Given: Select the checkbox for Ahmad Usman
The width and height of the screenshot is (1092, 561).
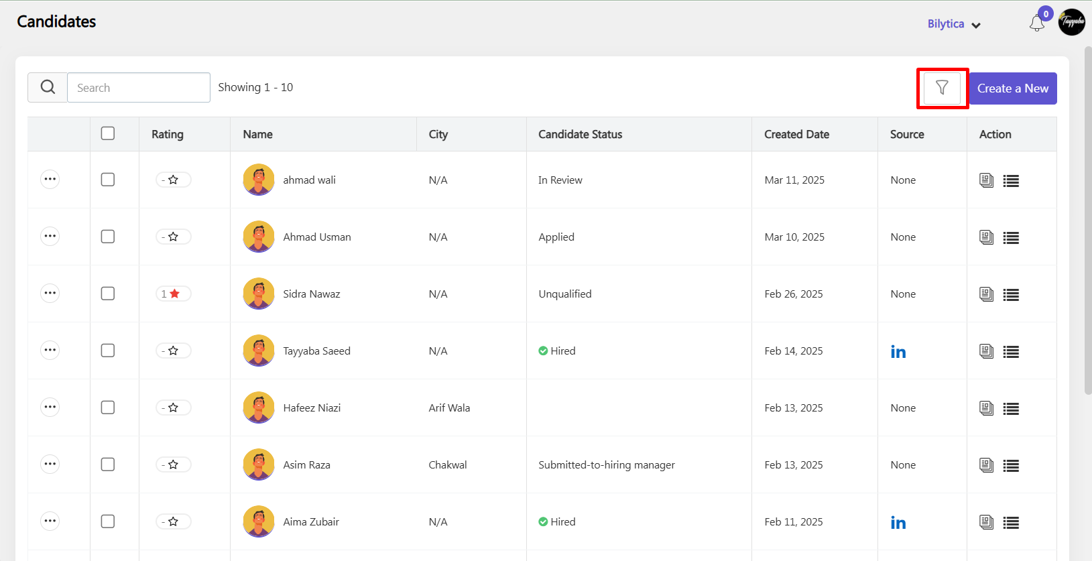Looking at the screenshot, I should [x=108, y=237].
